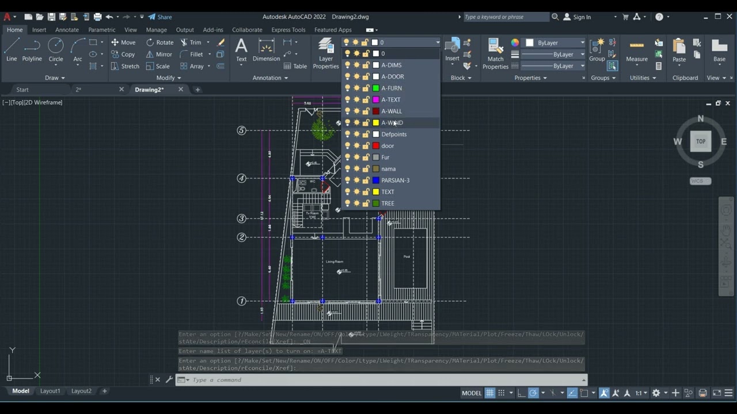
Task: Click the Insert block icon
Action: click(453, 49)
